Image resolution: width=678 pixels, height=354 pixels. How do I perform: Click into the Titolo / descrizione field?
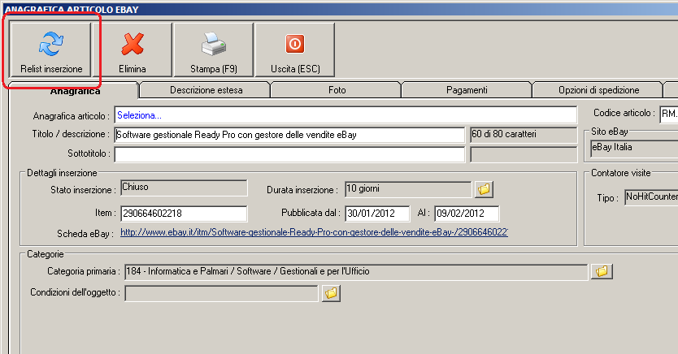coord(289,135)
